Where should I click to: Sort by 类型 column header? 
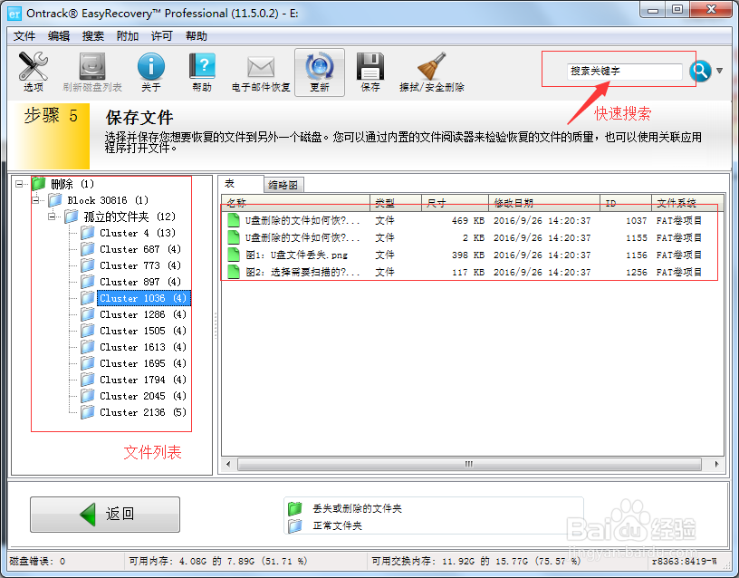[396, 203]
